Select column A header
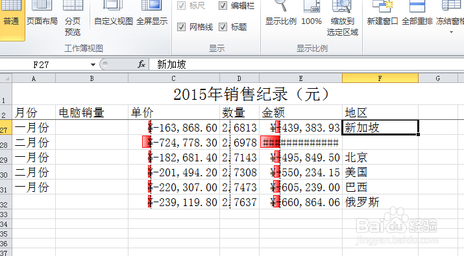 [x=34, y=78]
